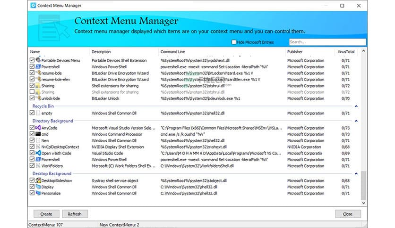Click the resume-bde key icon
The image size is (395, 228).
click(38, 73)
